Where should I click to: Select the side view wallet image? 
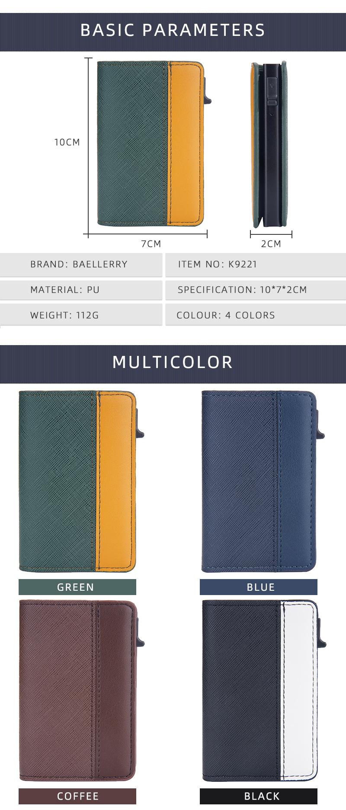[268, 144]
